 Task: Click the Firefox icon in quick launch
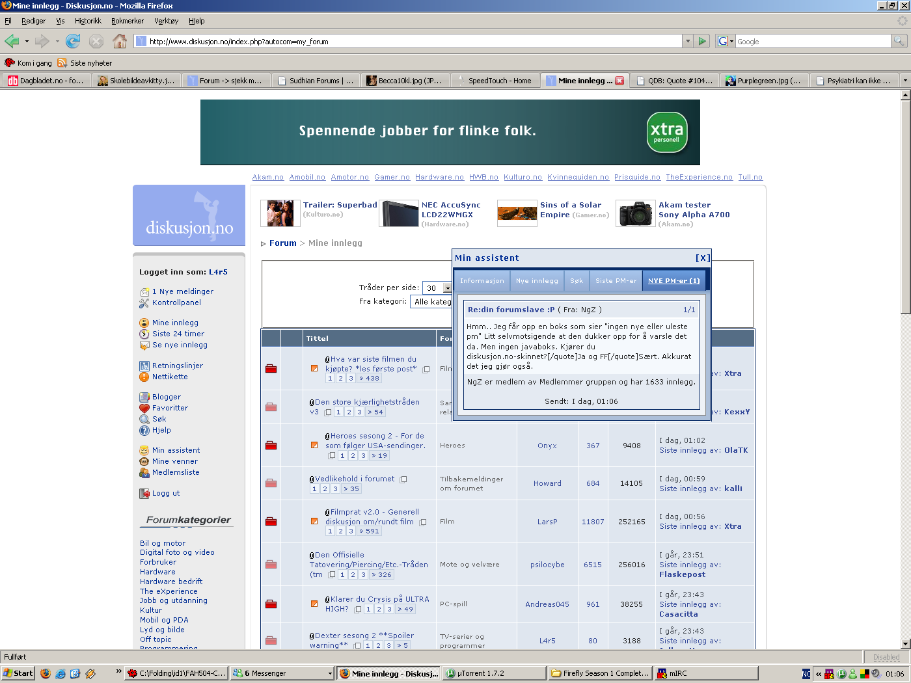coord(46,673)
